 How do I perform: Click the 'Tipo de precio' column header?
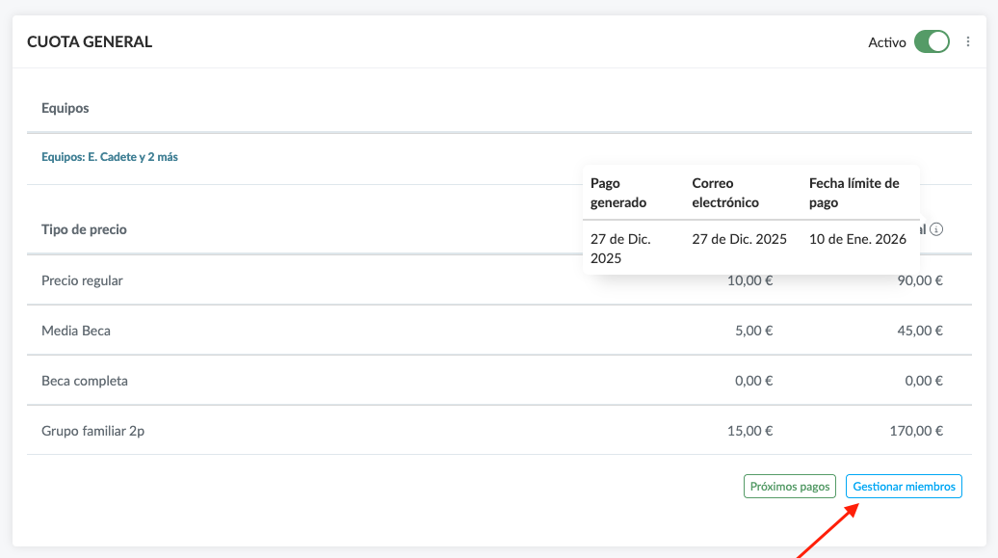(x=84, y=229)
